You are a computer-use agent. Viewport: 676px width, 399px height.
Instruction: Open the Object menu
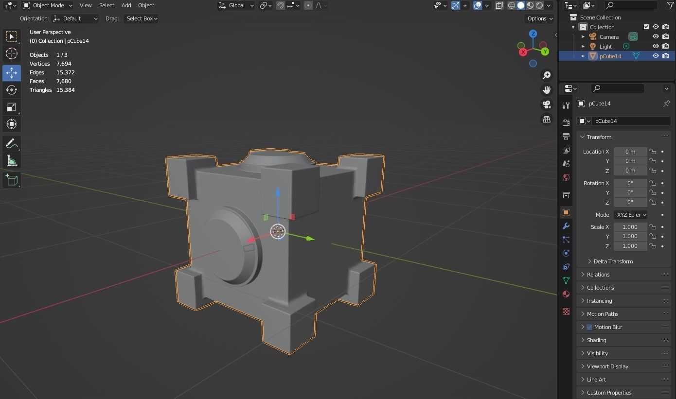tap(146, 5)
